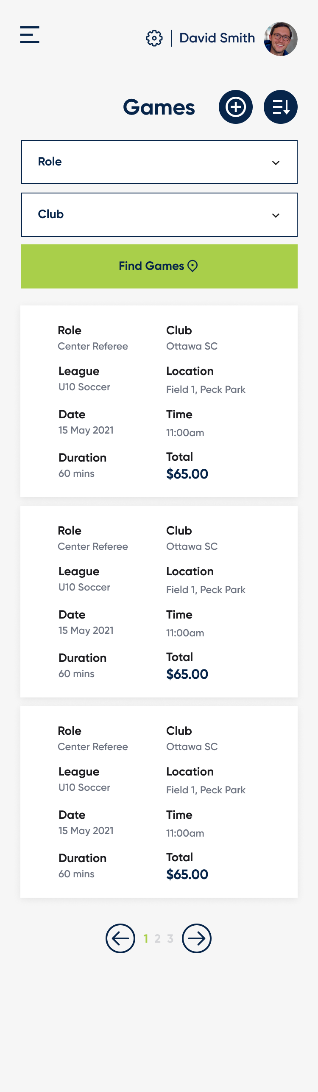Expand the Role dropdown filter

point(159,162)
